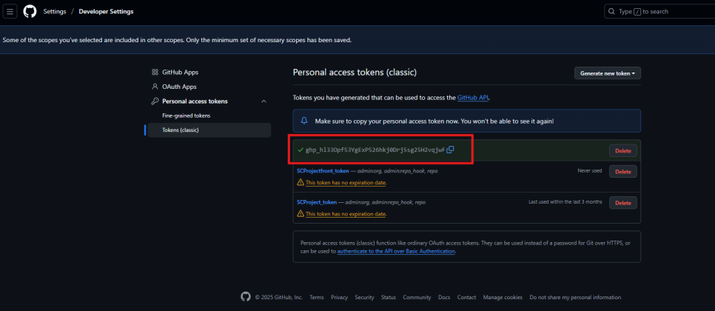Click the warning icon under SCProjectfront_token
The height and width of the screenshot is (311, 715).
300,182
